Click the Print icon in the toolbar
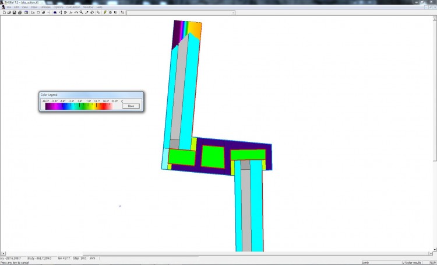Screen dimensions: 437x265 click(19, 12)
